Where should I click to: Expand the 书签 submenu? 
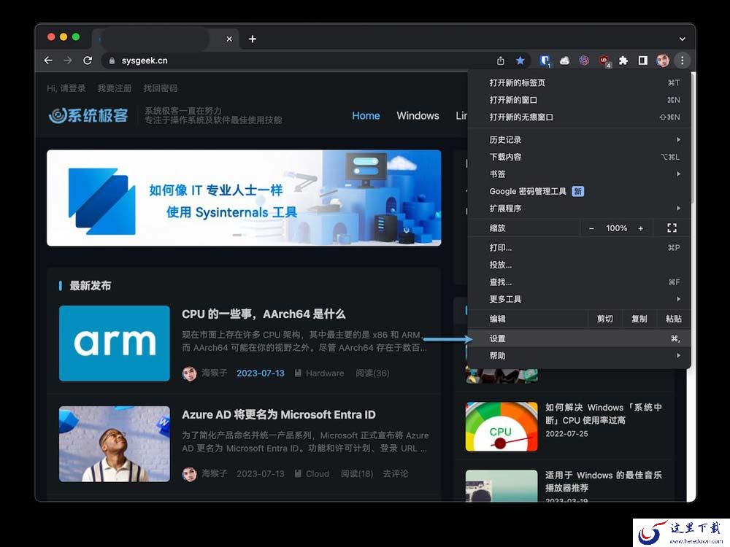click(579, 174)
